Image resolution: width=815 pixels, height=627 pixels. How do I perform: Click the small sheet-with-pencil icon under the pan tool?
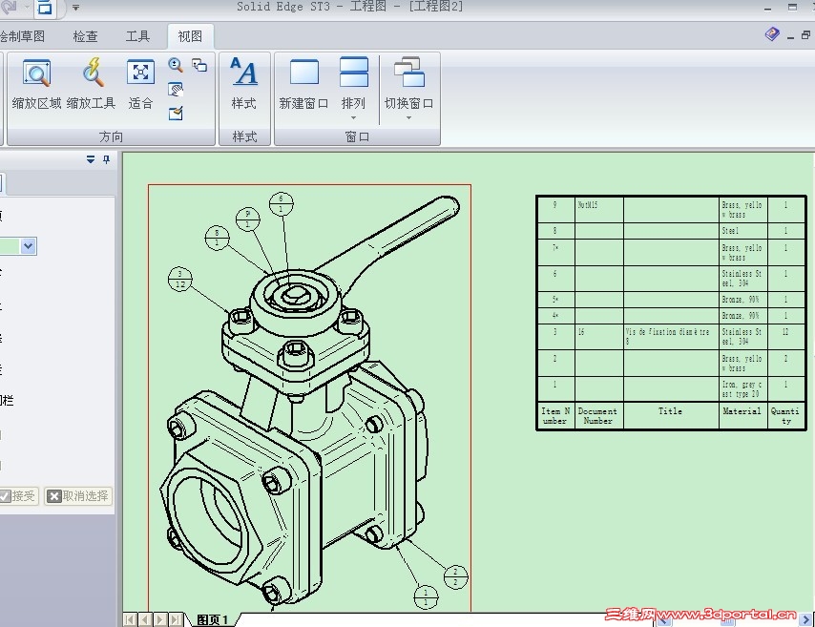pyautogui.click(x=176, y=113)
